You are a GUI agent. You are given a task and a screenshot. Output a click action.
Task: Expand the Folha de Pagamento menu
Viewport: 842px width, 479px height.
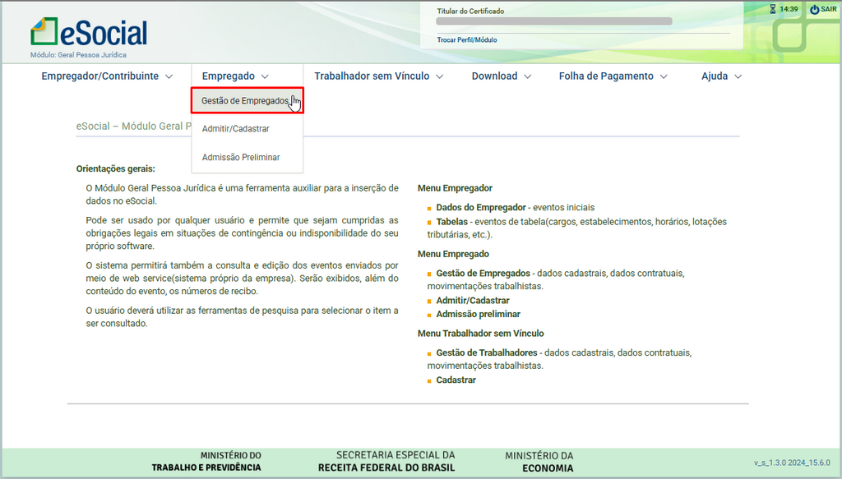[x=613, y=76]
